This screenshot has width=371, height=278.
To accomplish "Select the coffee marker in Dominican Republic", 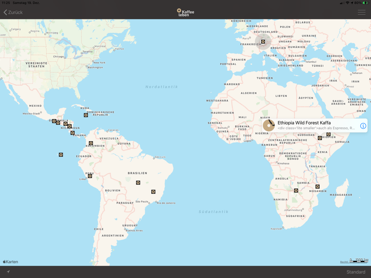I will point(86,115).
